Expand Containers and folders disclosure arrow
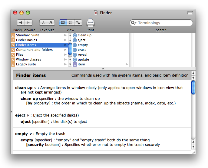This screenshot has width=208, height=168. (x=65, y=50)
